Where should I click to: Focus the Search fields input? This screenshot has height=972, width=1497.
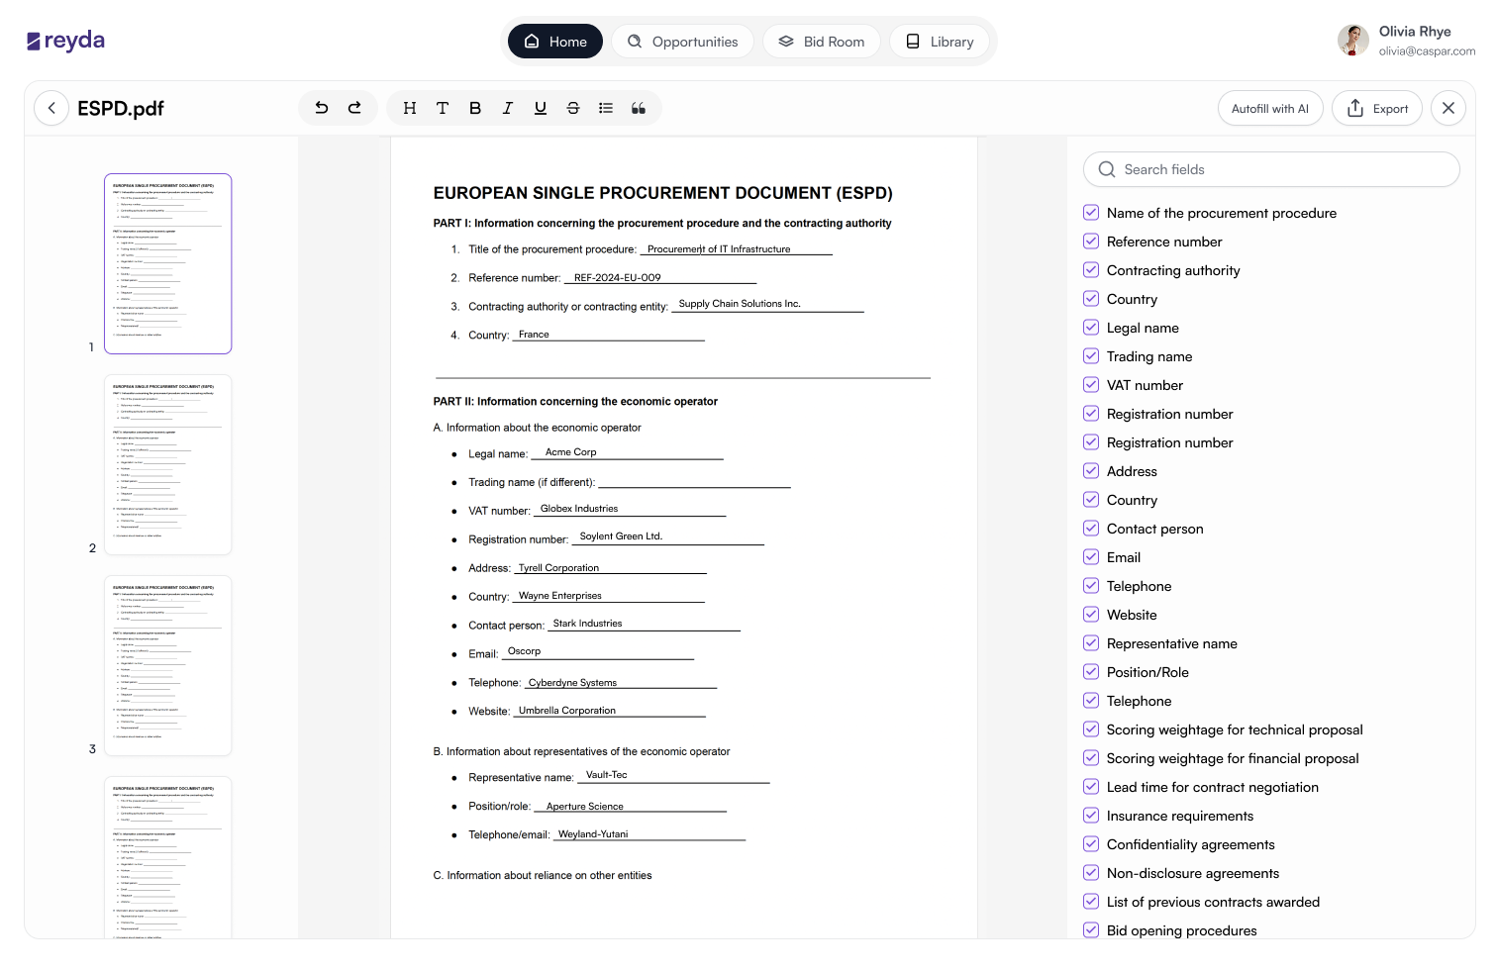click(1271, 169)
